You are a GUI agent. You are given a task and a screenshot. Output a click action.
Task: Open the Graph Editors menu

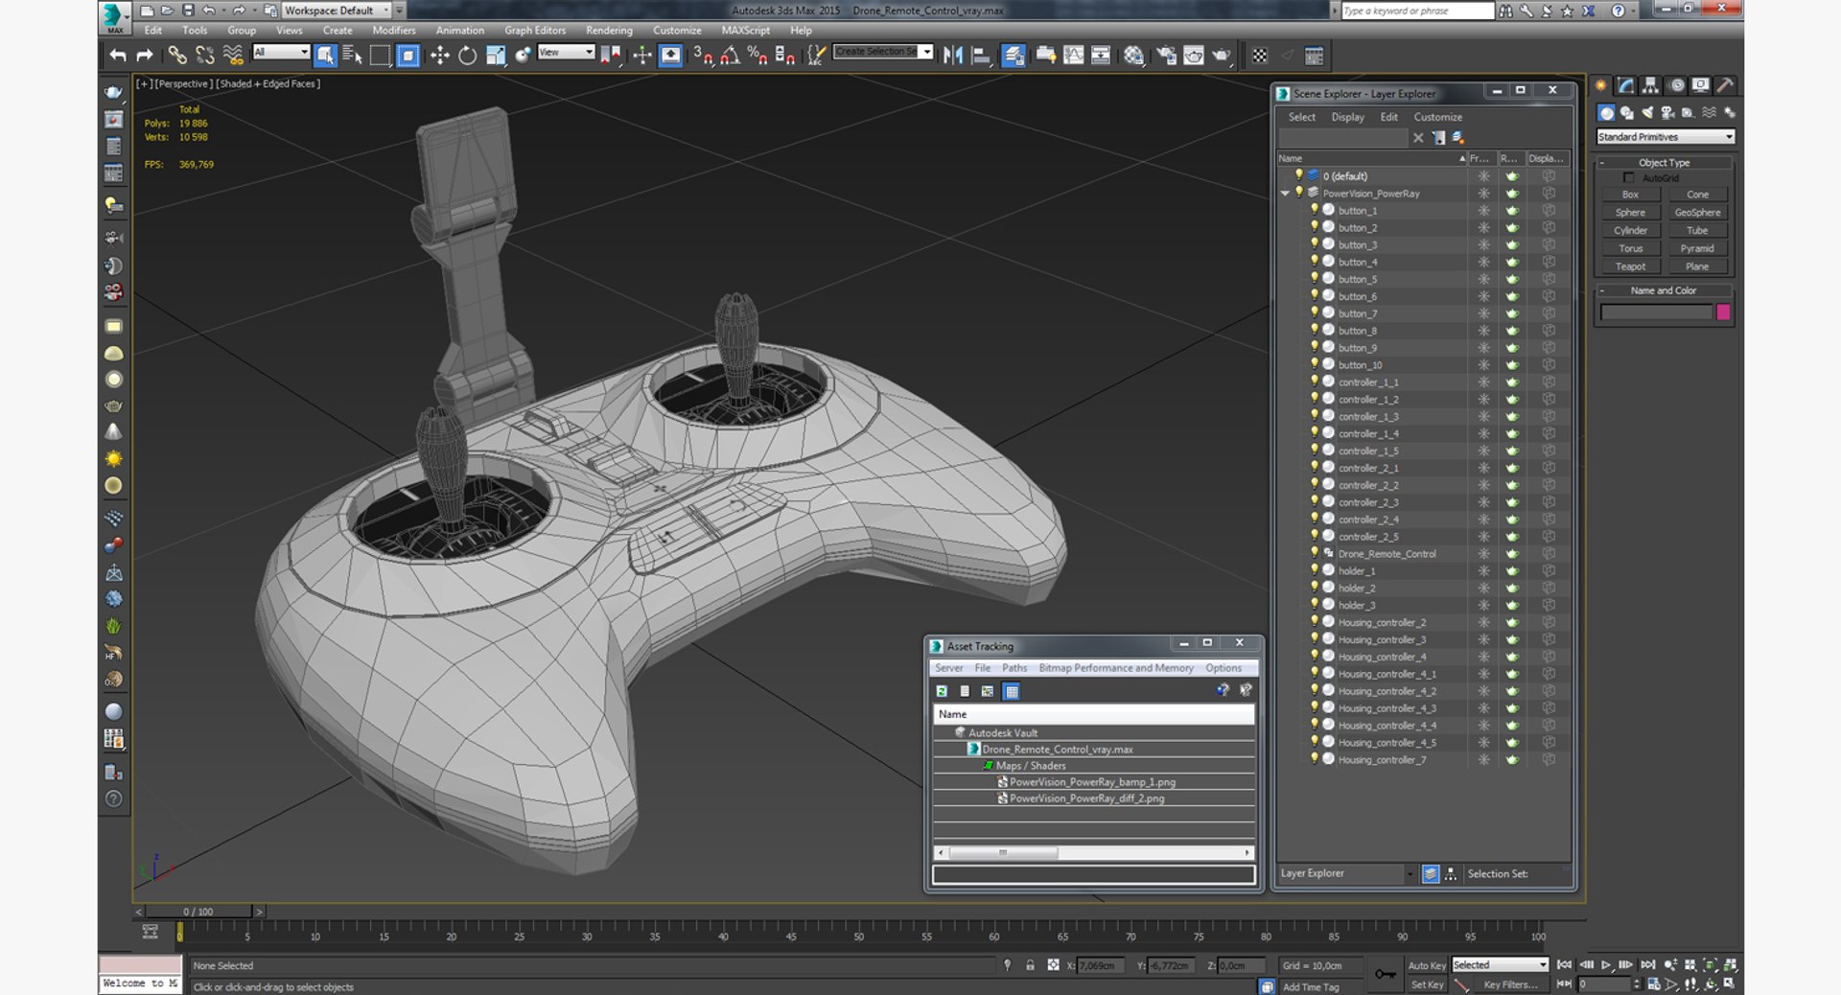click(535, 30)
